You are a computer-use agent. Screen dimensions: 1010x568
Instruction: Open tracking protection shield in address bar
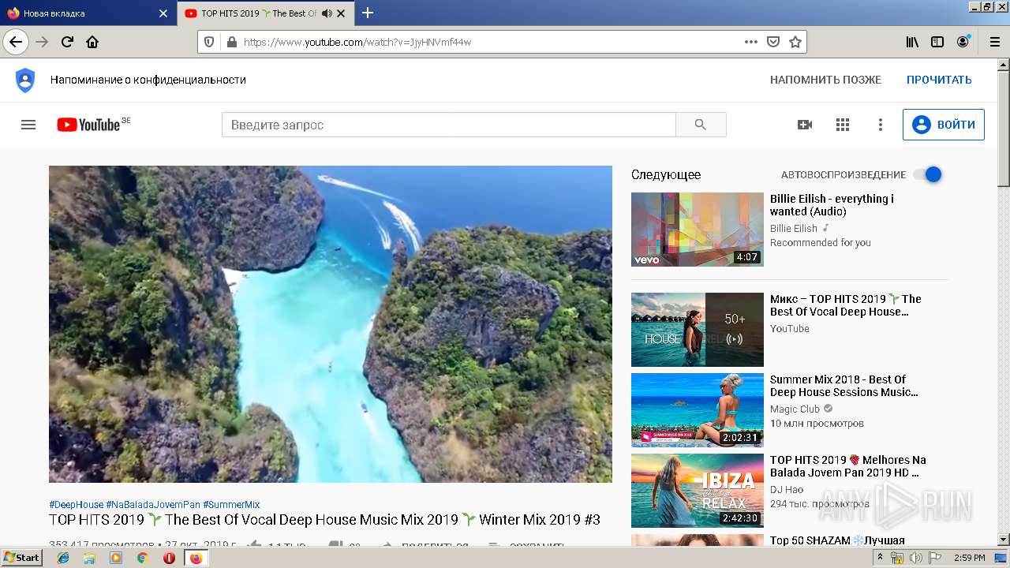pyautogui.click(x=209, y=42)
